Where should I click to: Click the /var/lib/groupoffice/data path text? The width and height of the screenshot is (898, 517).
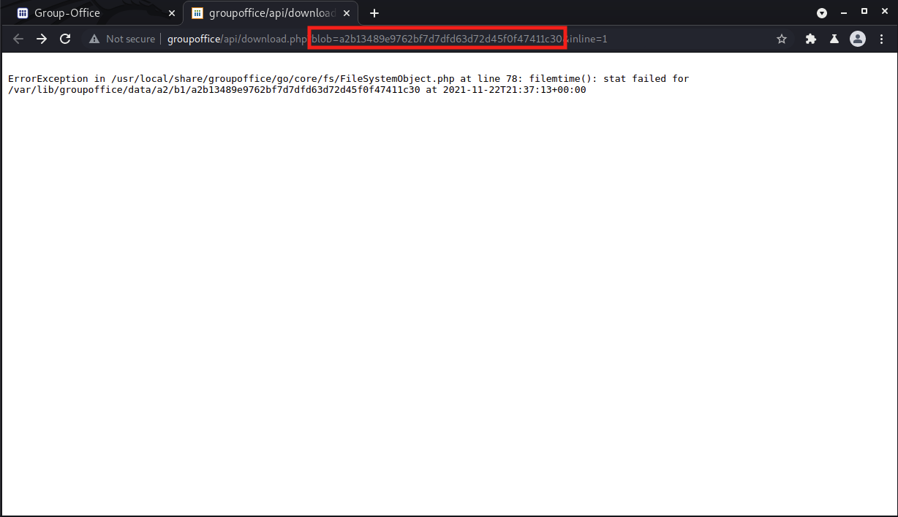(x=214, y=90)
